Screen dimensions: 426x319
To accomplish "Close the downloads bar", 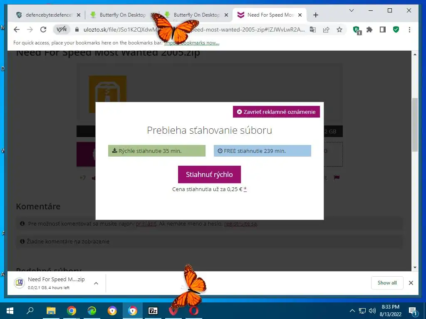I will click(x=411, y=283).
